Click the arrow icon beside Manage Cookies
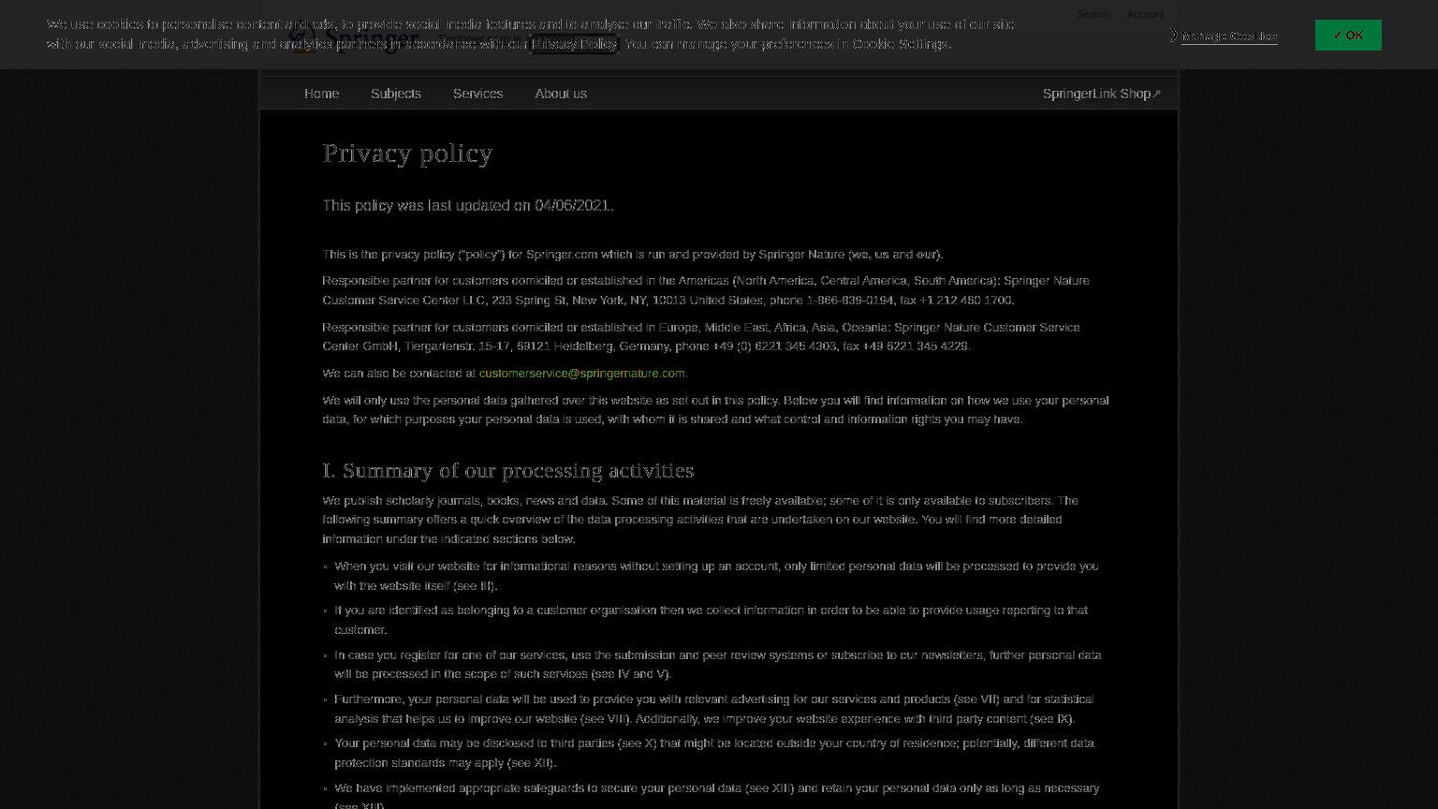This screenshot has width=1438, height=809. [1173, 36]
